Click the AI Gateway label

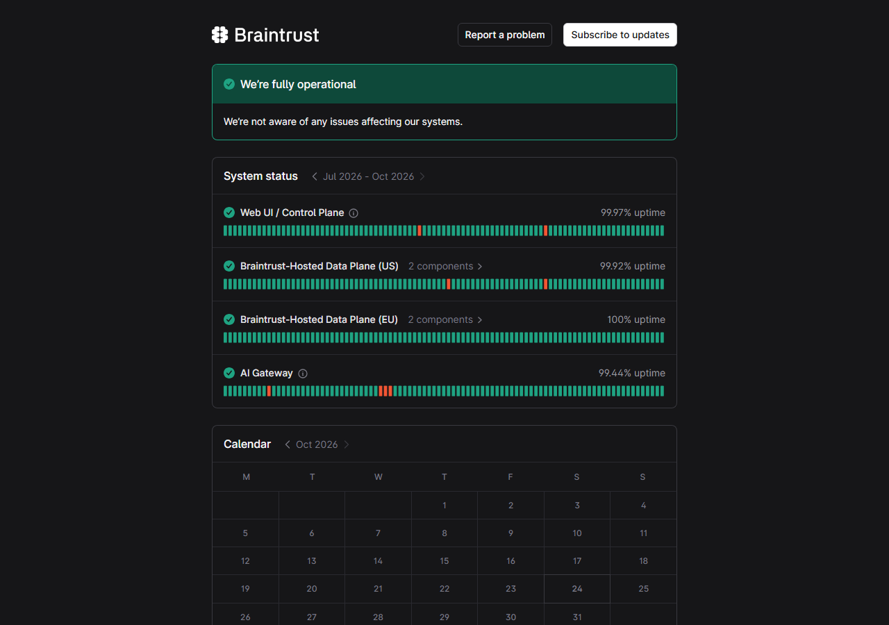(267, 373)
